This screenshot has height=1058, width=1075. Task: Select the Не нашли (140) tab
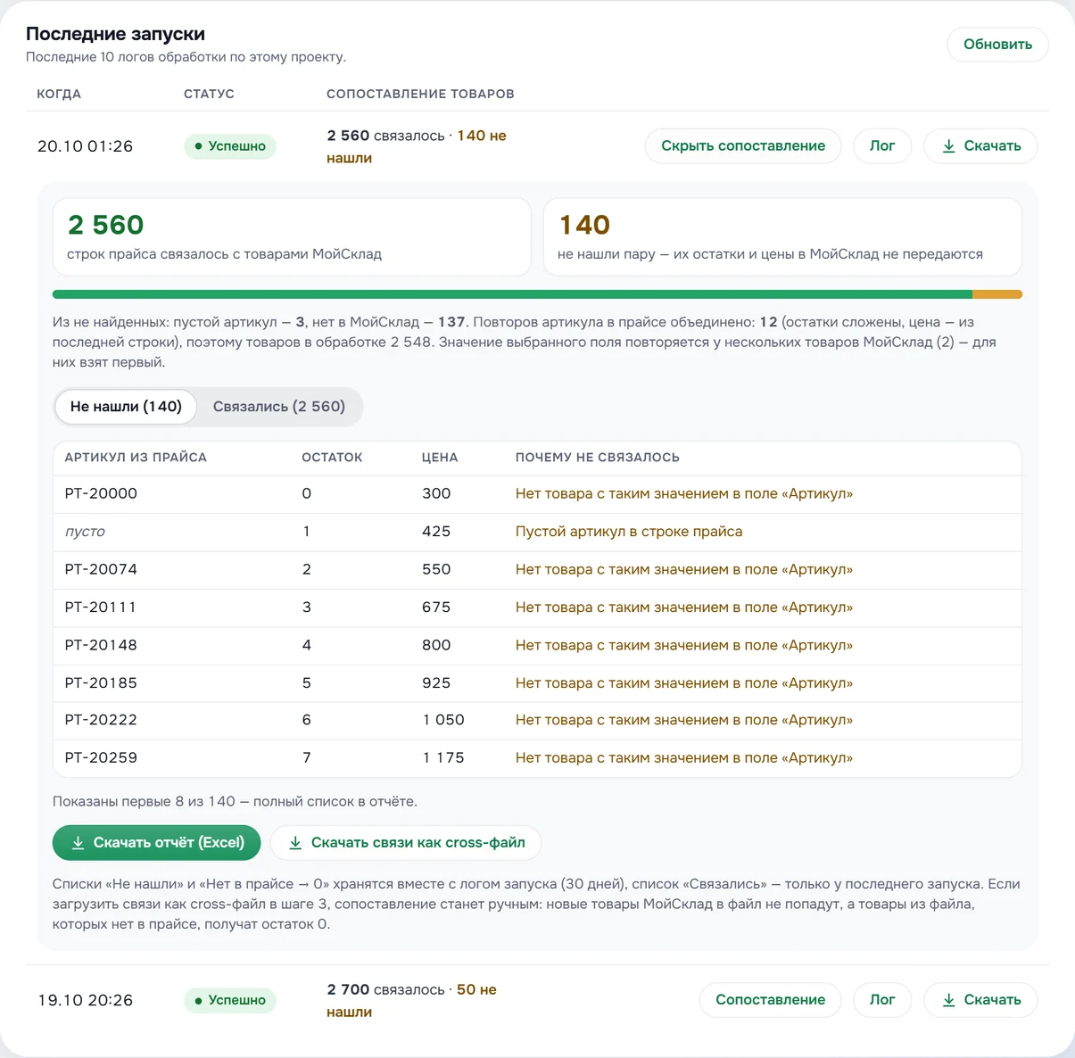[x=126, y=407]
